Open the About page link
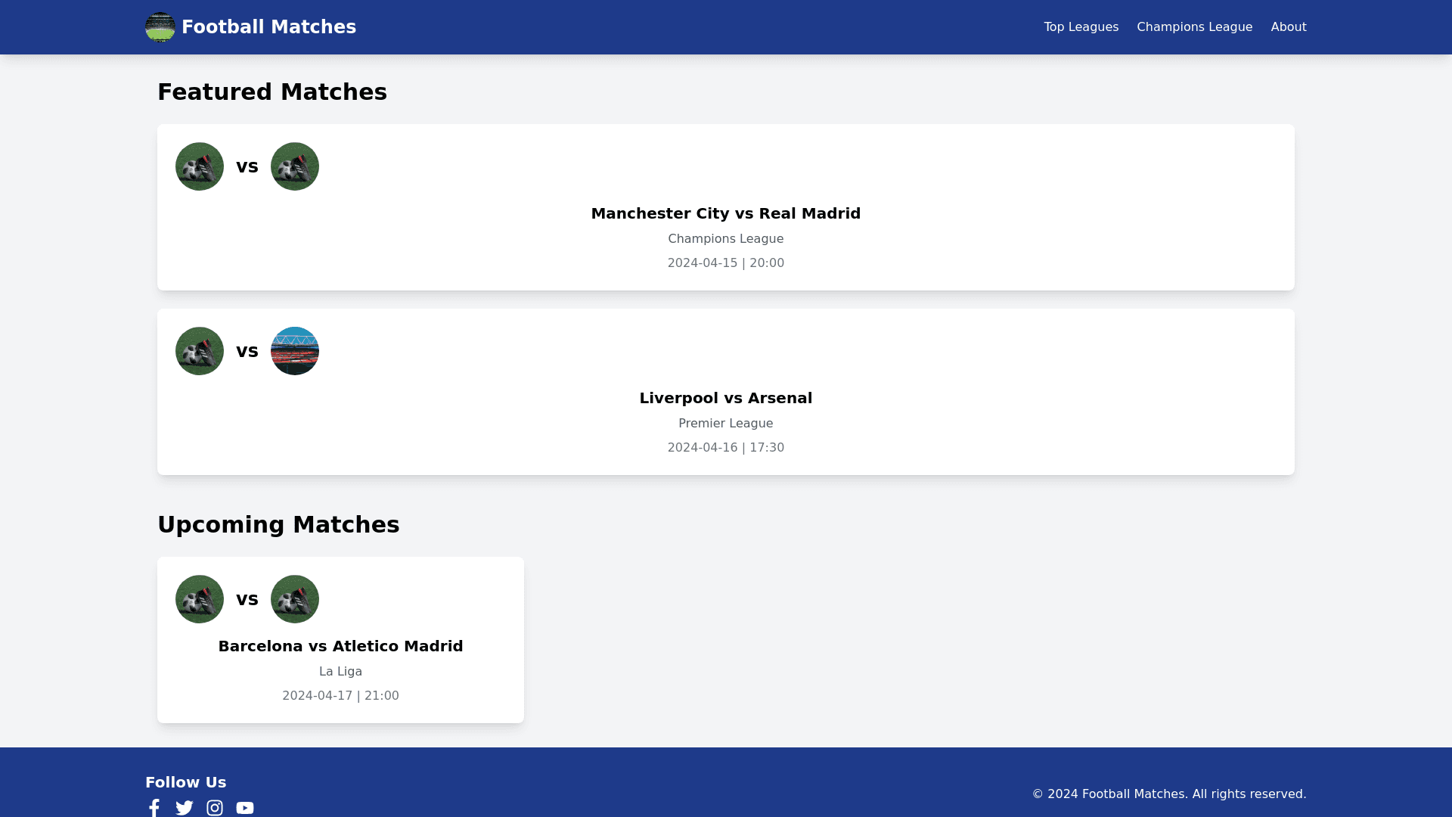 (x=1288, y=27)
